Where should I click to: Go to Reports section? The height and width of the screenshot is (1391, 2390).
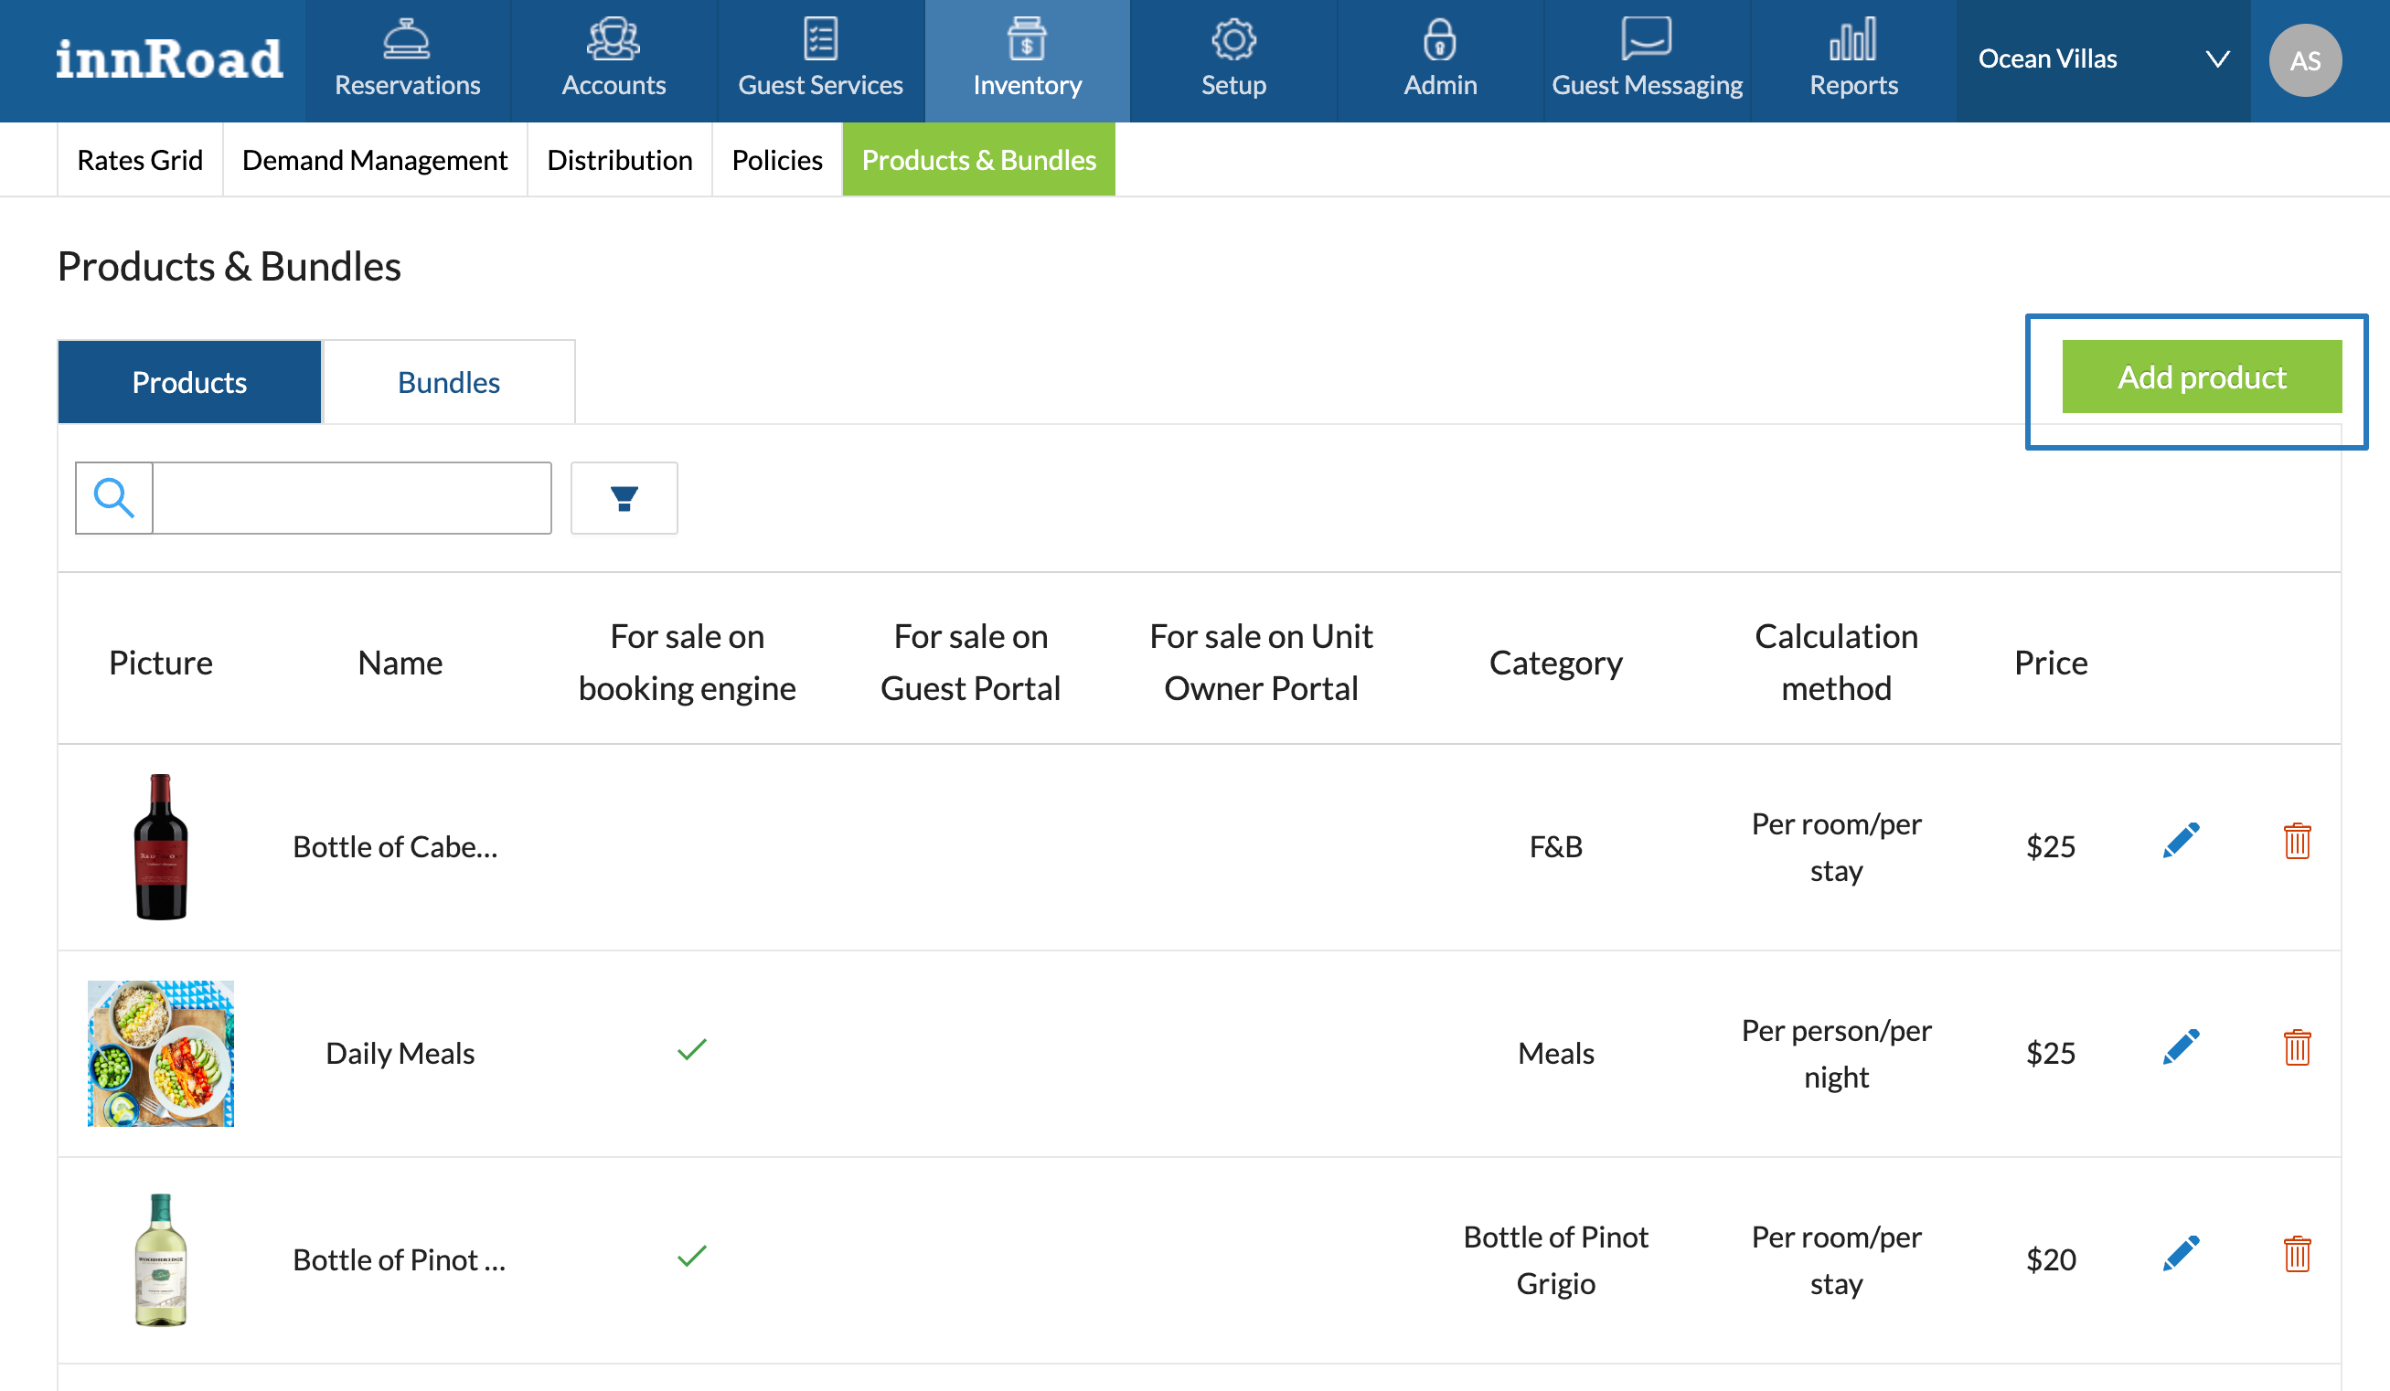coord(1852,60)
